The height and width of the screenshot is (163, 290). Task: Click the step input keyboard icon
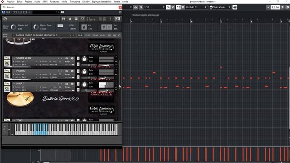pos(235,7)
